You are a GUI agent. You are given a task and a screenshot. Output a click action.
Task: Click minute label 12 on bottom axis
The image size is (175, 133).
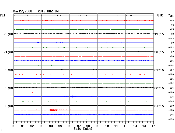click(125, 126)
